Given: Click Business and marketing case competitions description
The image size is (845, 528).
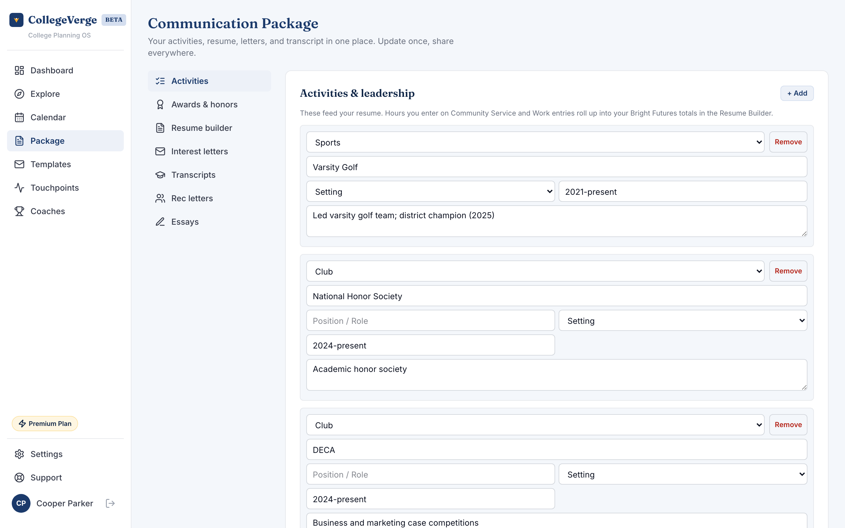Looking at the screenshot, I should pyautogui.click(x=557, y=521).
